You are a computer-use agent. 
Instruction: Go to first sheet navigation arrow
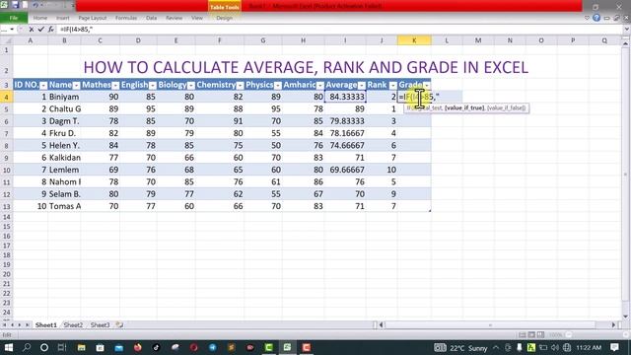[5, 324]
